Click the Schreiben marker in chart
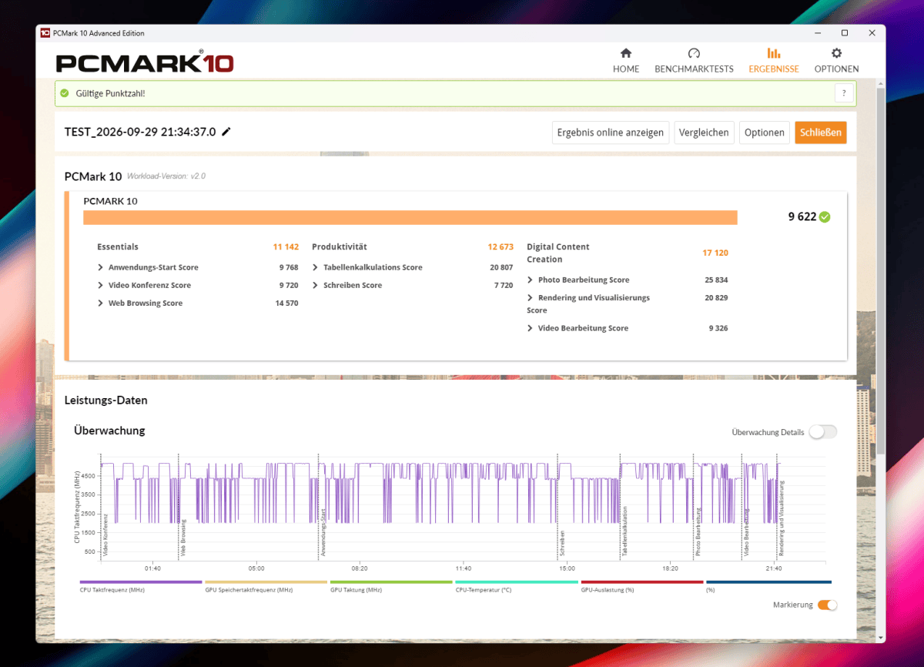This screenshot has height=667, width=924. (563, 543)
